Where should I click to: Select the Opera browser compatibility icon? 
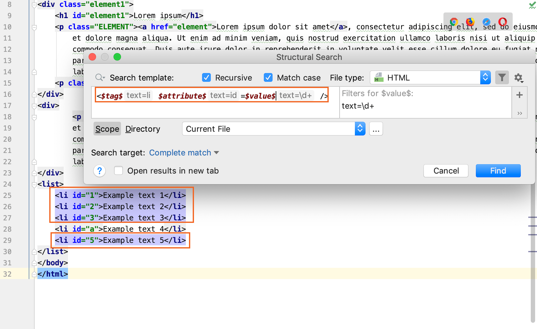coord(502,22)
